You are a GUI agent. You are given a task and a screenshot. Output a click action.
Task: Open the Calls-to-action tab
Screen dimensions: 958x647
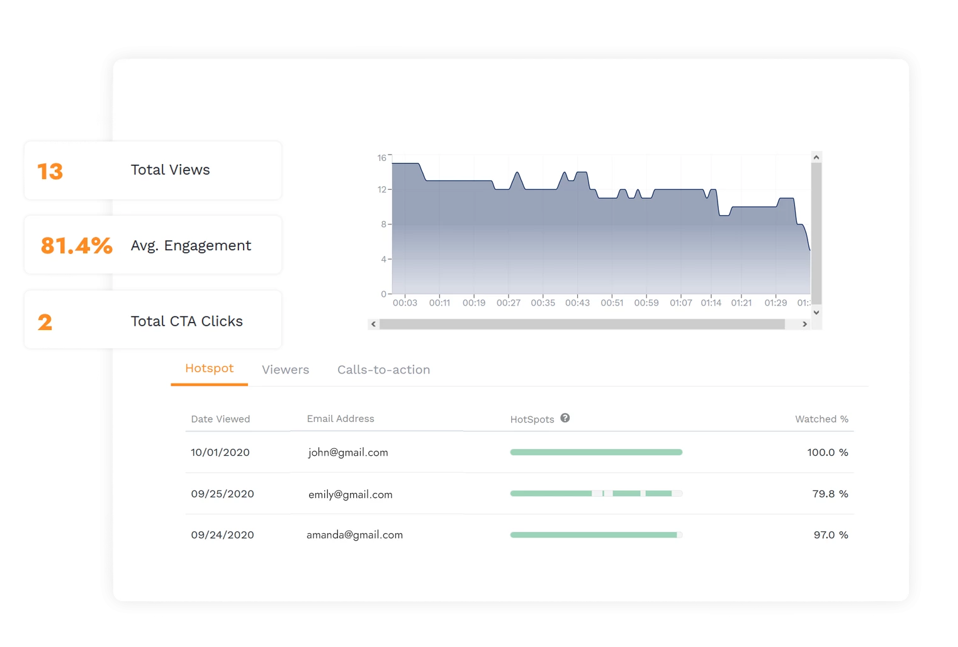click(384, 370)
